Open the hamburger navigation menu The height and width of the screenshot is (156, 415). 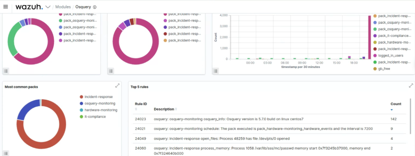click(x=6, y=7)
